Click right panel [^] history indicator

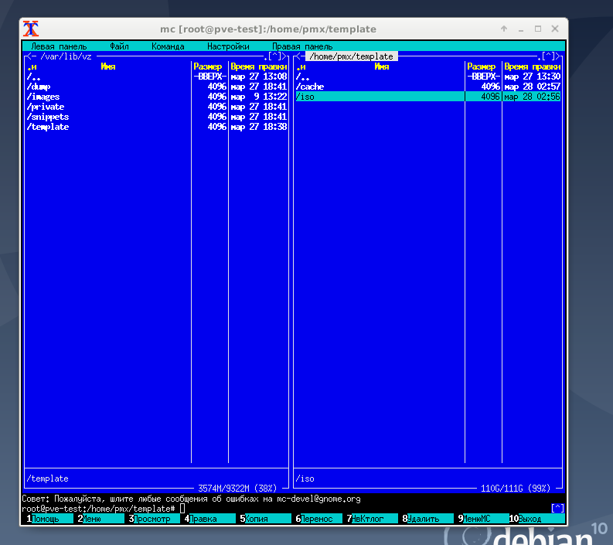tap(548, 56)
